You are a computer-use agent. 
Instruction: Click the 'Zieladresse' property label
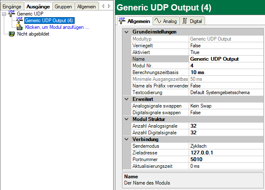(145, 153)
